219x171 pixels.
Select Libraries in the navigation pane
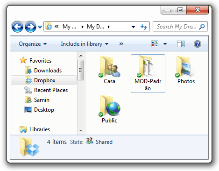40,129
